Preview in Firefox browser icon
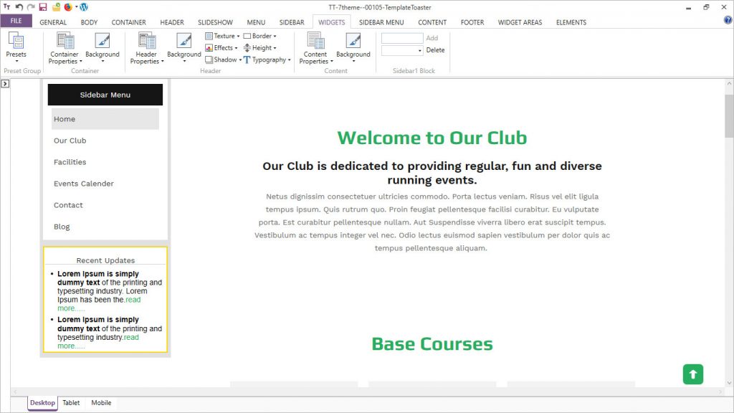Screen dimensions: 734x413 coord(68,7)
